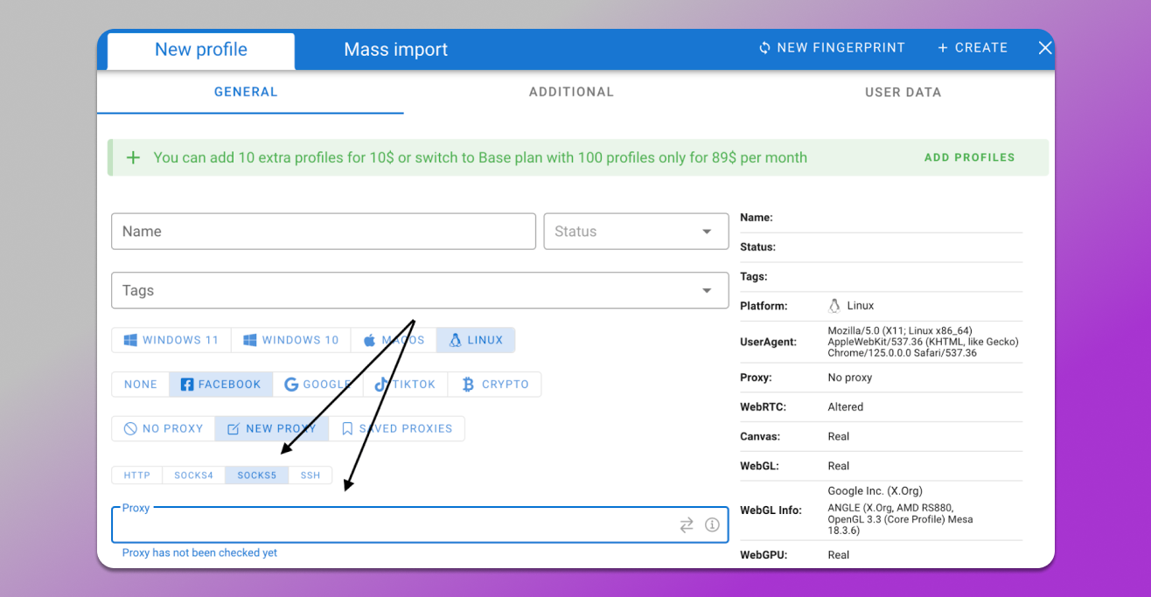The height and width of the screenshot is (597, 1151).
Task: Click the Windows logo on WINDOWS 10
Action: click(x=249, y=340)
